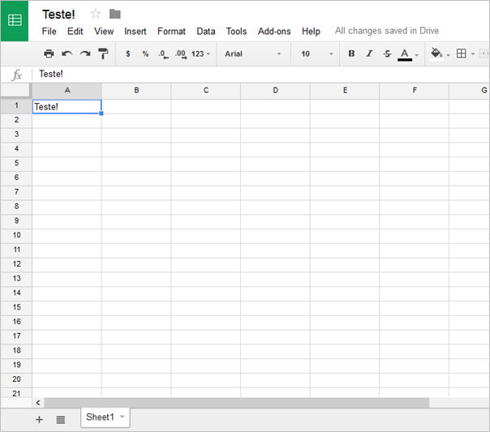Image resolution: width=490 pixels, height=432 pixels.
Task: Toggle bold formatting
Action: coord(351,53)
